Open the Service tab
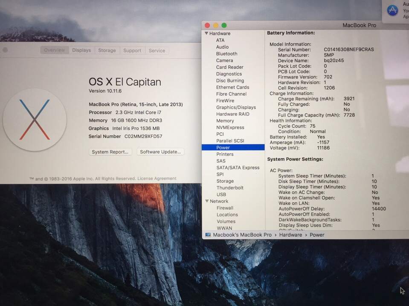Viewport: 409px width, 306px height. [157, 50]
